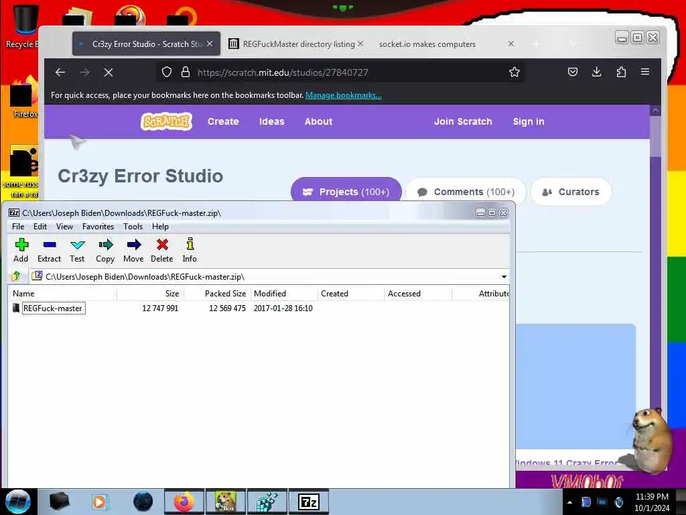The width and height of the screenshot is (686, 515).
Task: Click the 7-Zip taskbar icon
Action: [308, 502]
